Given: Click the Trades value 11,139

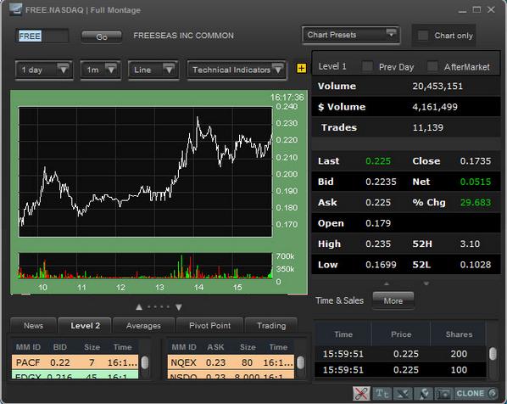Looking at the screenshot, I should point(428,127).
